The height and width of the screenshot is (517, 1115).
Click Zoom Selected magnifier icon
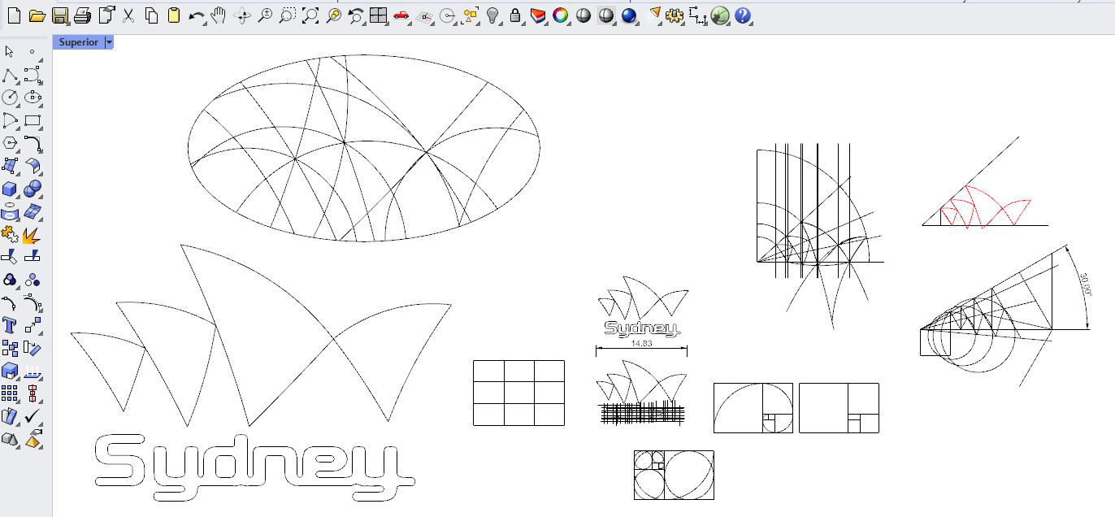pyautogui.click(x=332, y=15)
